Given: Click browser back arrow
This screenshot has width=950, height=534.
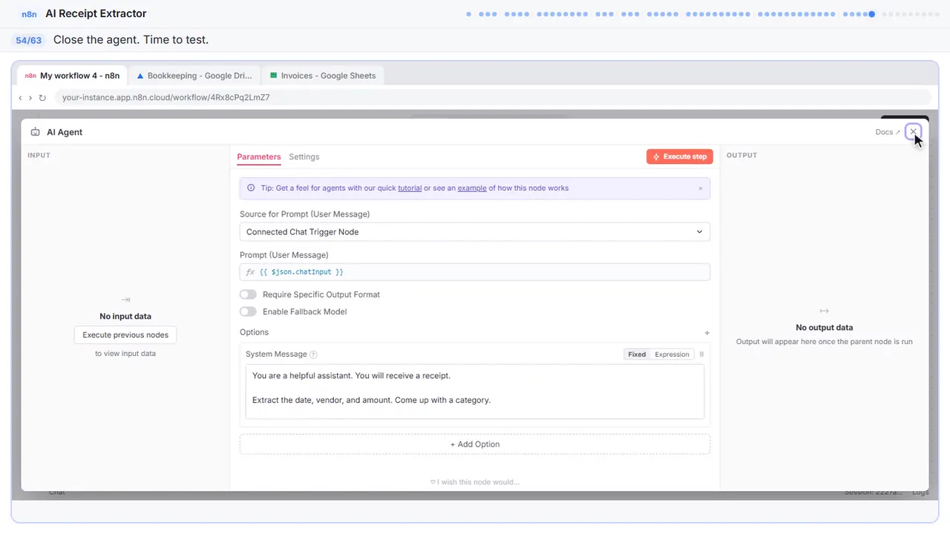Looking at the screenshot, I should [20, 97].
